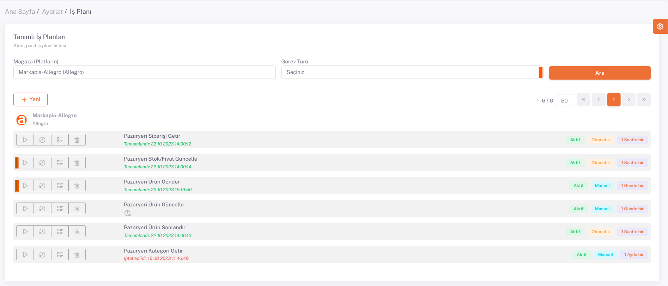This screenshot has height=286, width=668.
Task: Click Otomatik badge on Stok/Fiyat Güncelle row
Action: pos(601,163)
